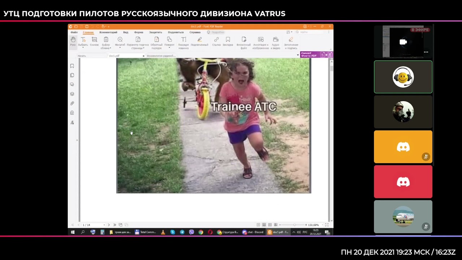Image resolution: width=462 pixels, height=260 pixels.
Task: Open the Digital signatures side panel
Action: coord(72,122)
